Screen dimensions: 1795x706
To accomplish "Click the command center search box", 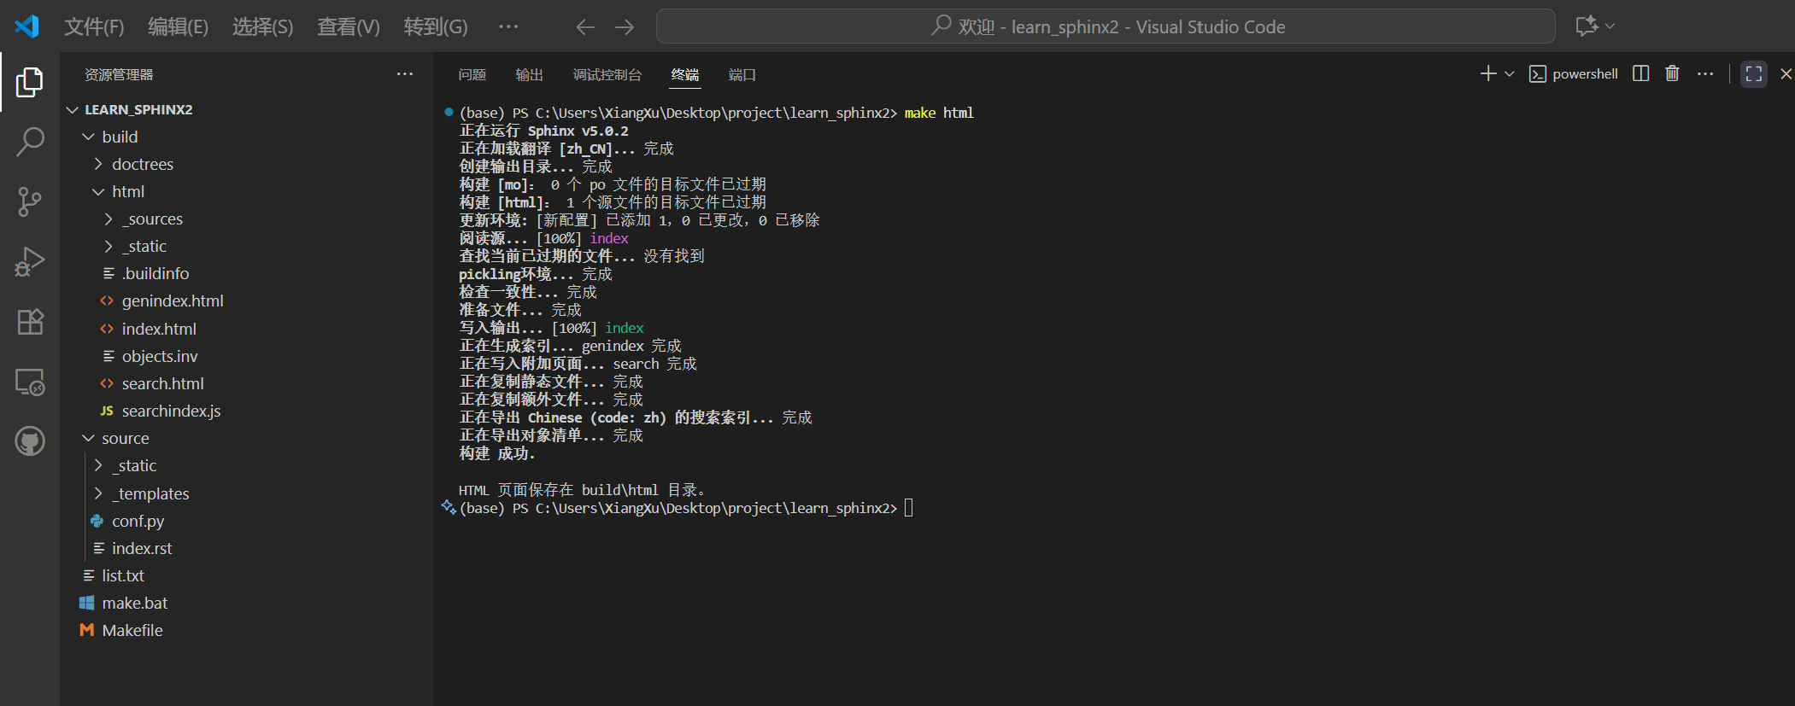I will tap(1105, 26).
